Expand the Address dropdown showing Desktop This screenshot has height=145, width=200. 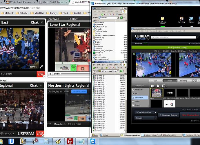click(118, 18)
